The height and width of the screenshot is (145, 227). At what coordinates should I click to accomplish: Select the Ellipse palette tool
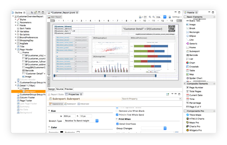coord(191,36)
